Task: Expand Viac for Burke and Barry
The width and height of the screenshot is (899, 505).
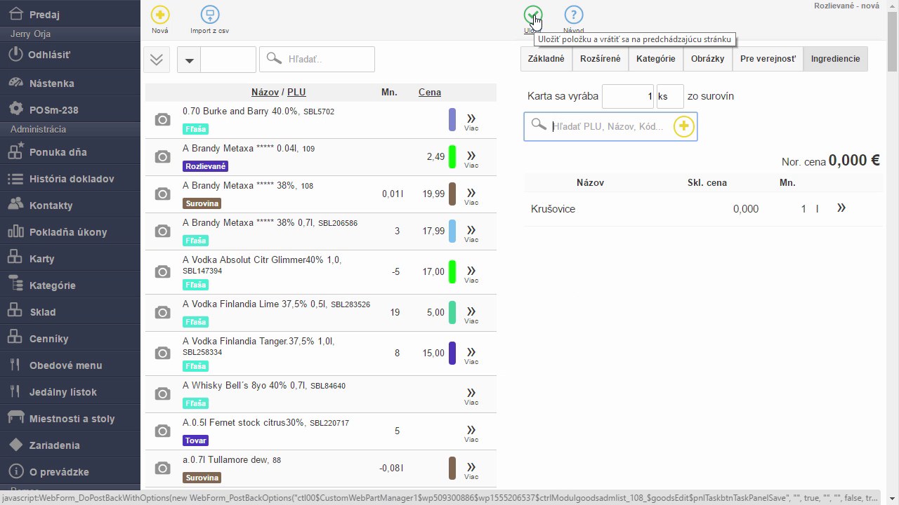Action: pyautogui.click(x=471, y=121)
